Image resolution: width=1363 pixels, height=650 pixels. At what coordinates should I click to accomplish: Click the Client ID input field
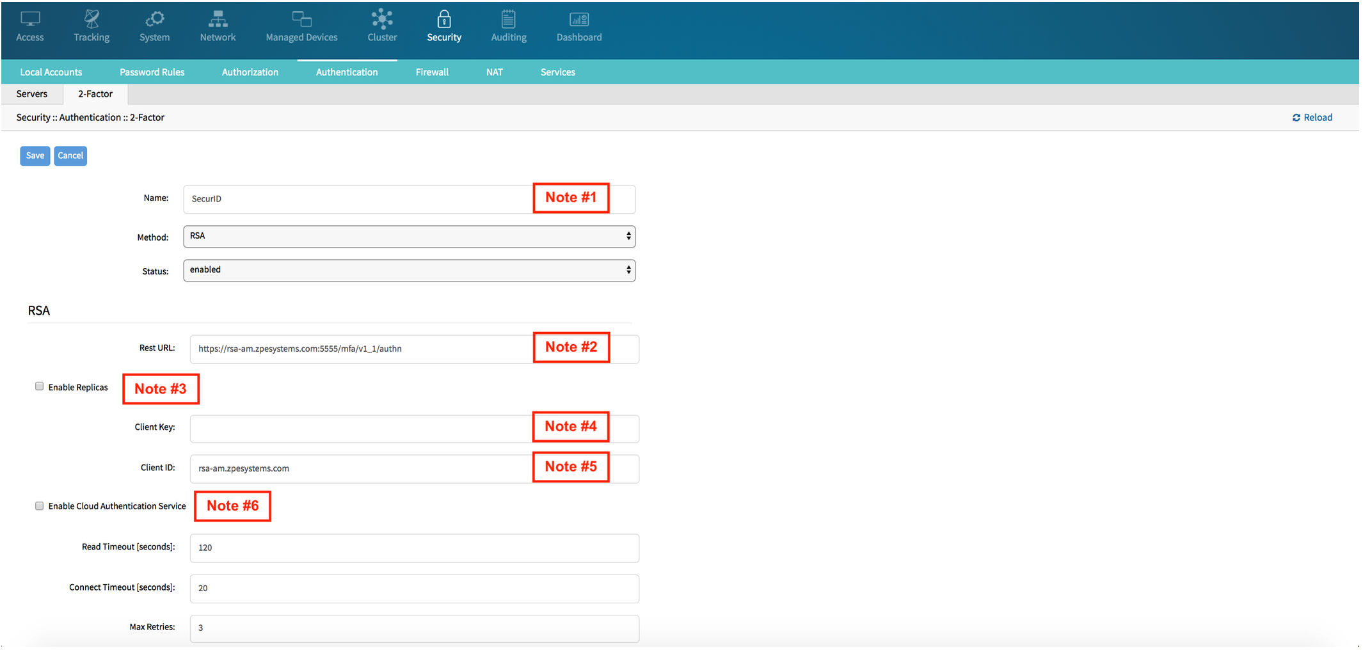click(x=415, y=469)
